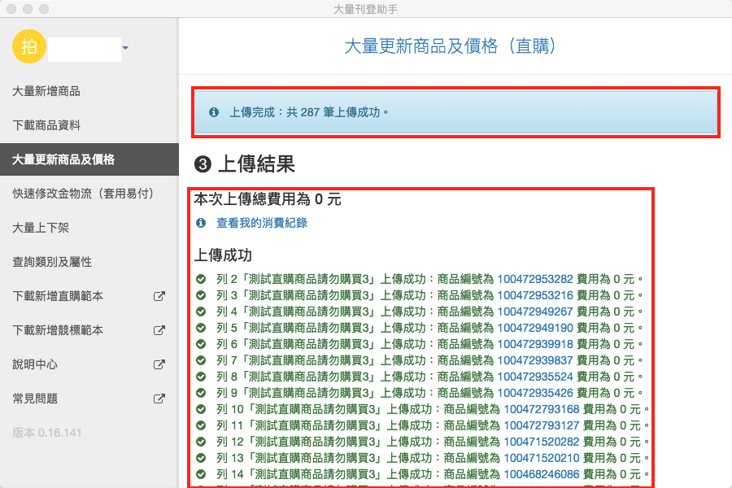The height and width of the screenshot is (488, 732).
Task: Click the info icon in upload-complete banner
Action: click(214, 111)
